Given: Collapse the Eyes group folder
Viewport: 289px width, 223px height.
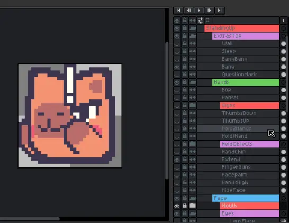Looking at the screenshot, I should click(x=193, y=213).
